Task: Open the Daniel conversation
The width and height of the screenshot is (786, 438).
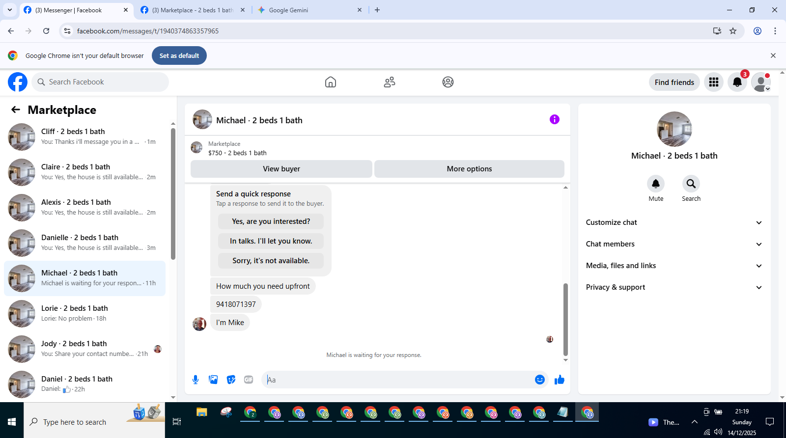Action: point(84,384)
